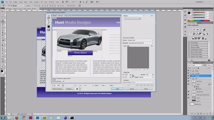This screenshot has height=120, width=214.
Task: Hide the footer layer group
Action: 189,71
